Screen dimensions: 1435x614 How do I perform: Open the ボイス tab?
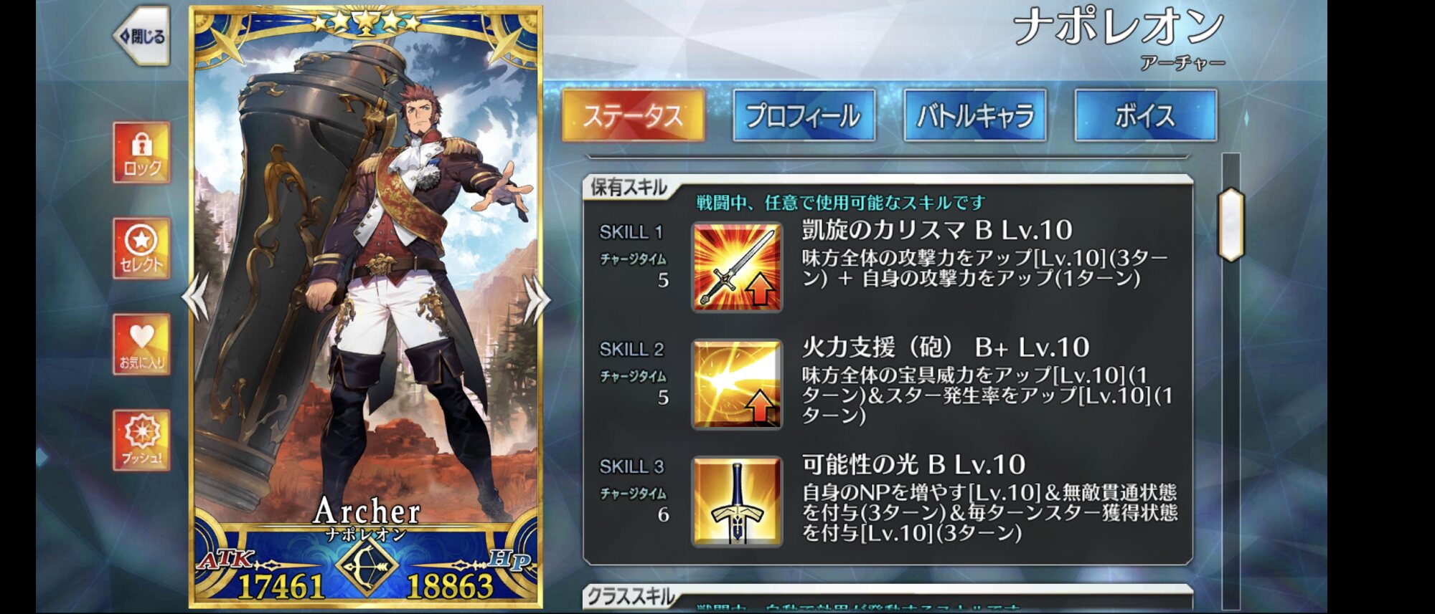1145,115
